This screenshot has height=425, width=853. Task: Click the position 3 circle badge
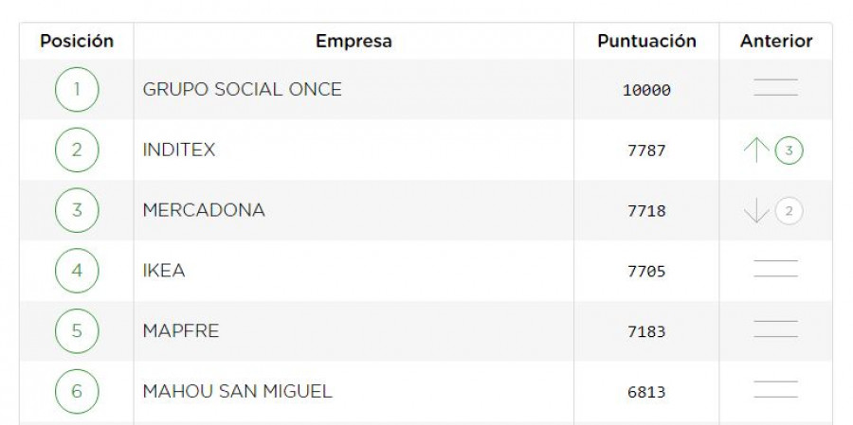pos(77,210)
